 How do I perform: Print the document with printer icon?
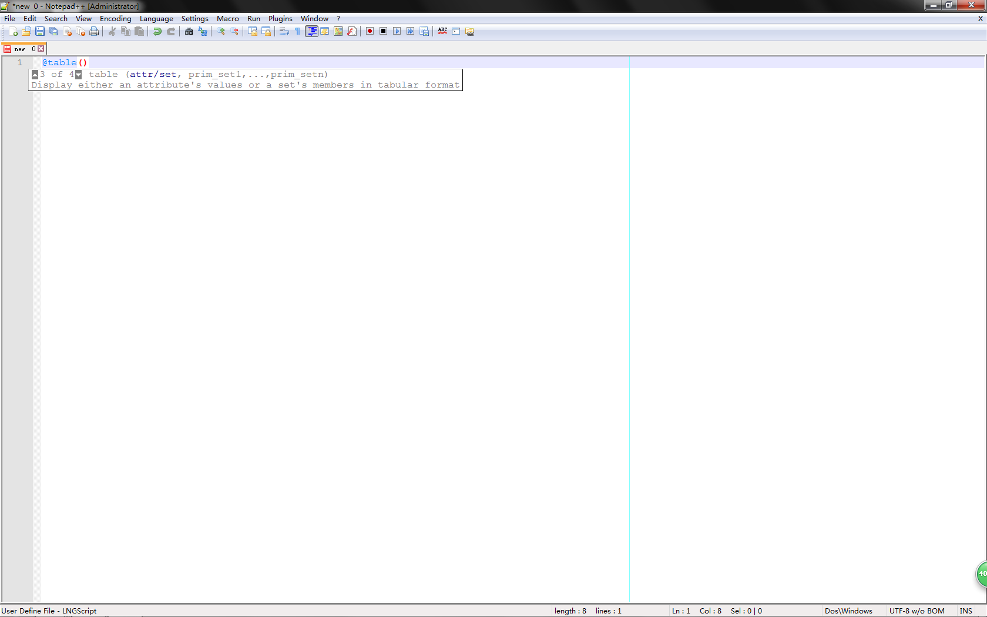(x=94, y=31)
